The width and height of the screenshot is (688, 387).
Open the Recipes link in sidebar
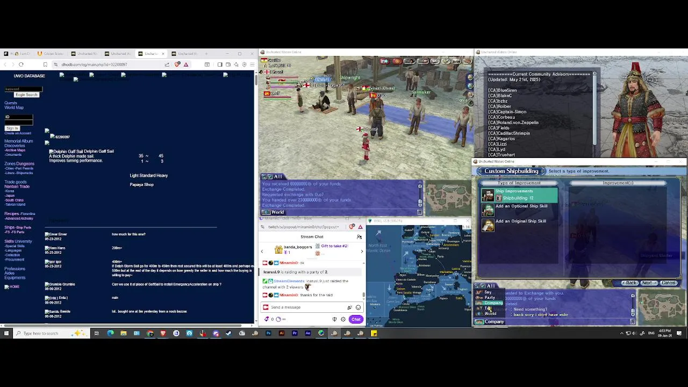point(12,214)
